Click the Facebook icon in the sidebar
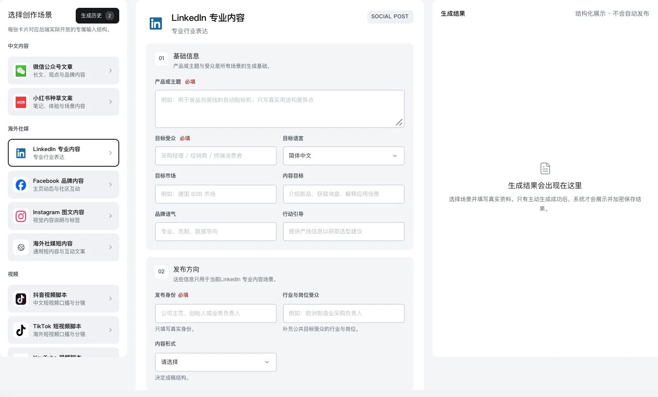 [21, 185]
